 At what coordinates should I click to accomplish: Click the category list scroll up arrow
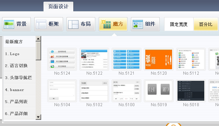tap(38, 39)
